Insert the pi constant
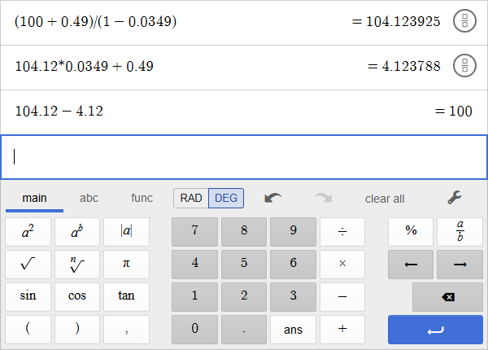488x350 pixels. tap(126, 265)
